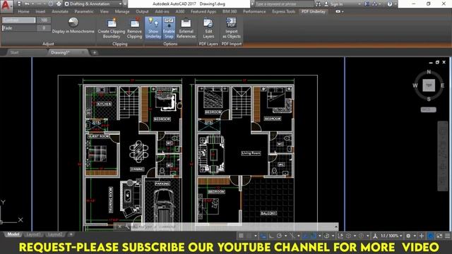
Task: Click the Fade value field showing 0
Action: point(44,28)
